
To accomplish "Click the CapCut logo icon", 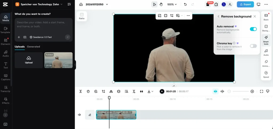I will [x=5, y=4].
